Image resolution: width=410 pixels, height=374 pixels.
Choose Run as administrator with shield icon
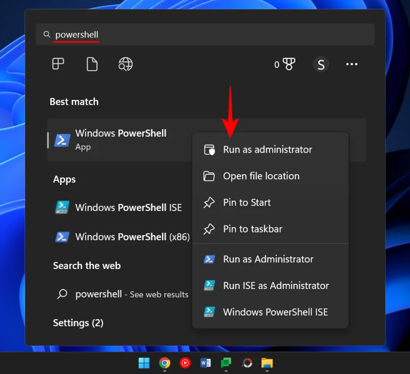click(271, 150)
